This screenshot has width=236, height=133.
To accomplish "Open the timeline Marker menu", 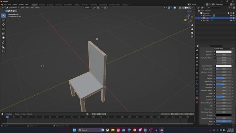I will coord(29,114).
